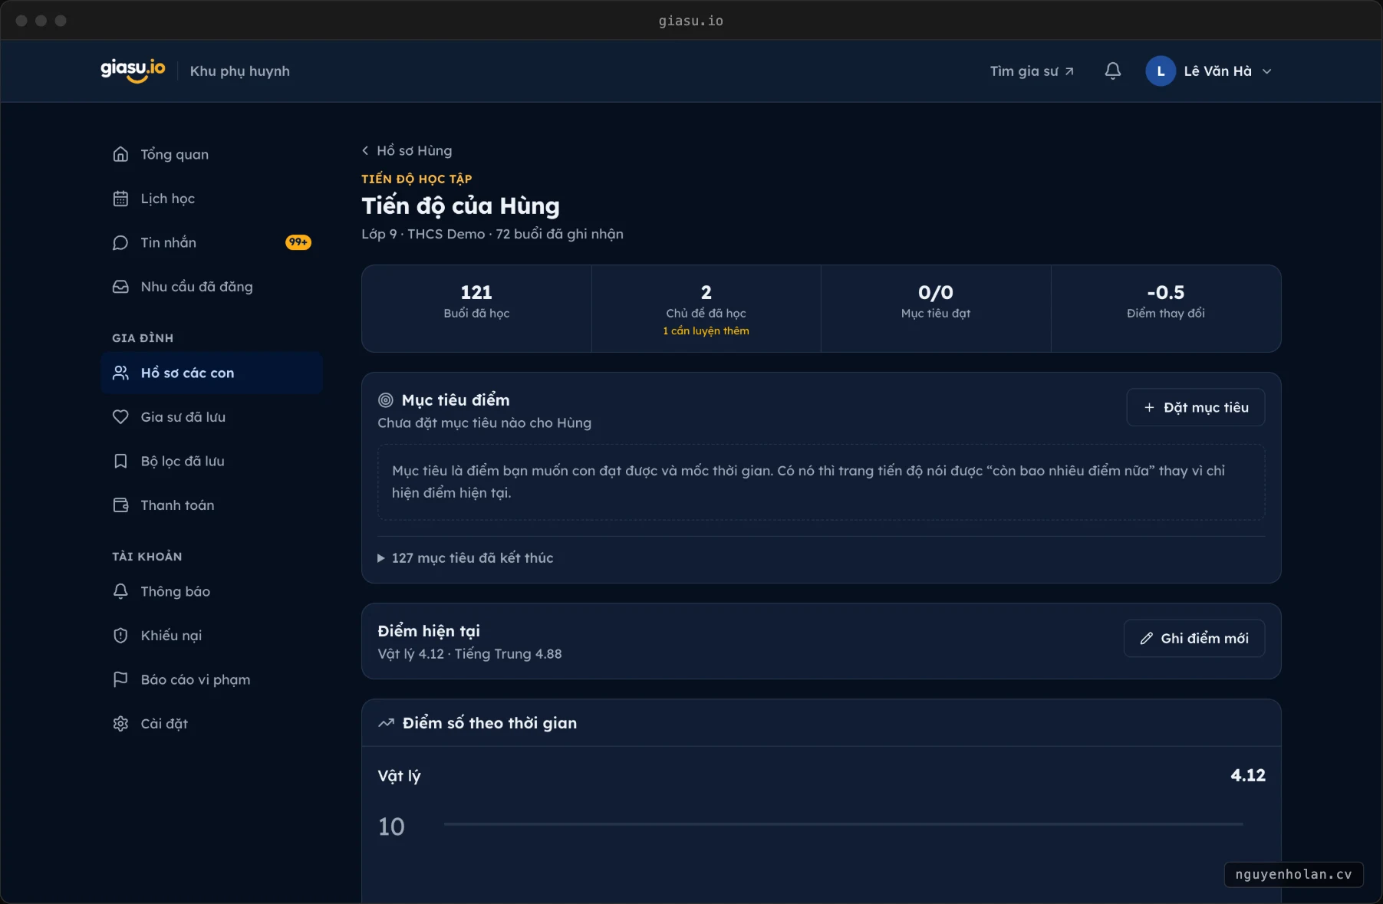Open Thanh toán menu item
This screenshot has width=1383, height=904.
(x=212, y=505)
